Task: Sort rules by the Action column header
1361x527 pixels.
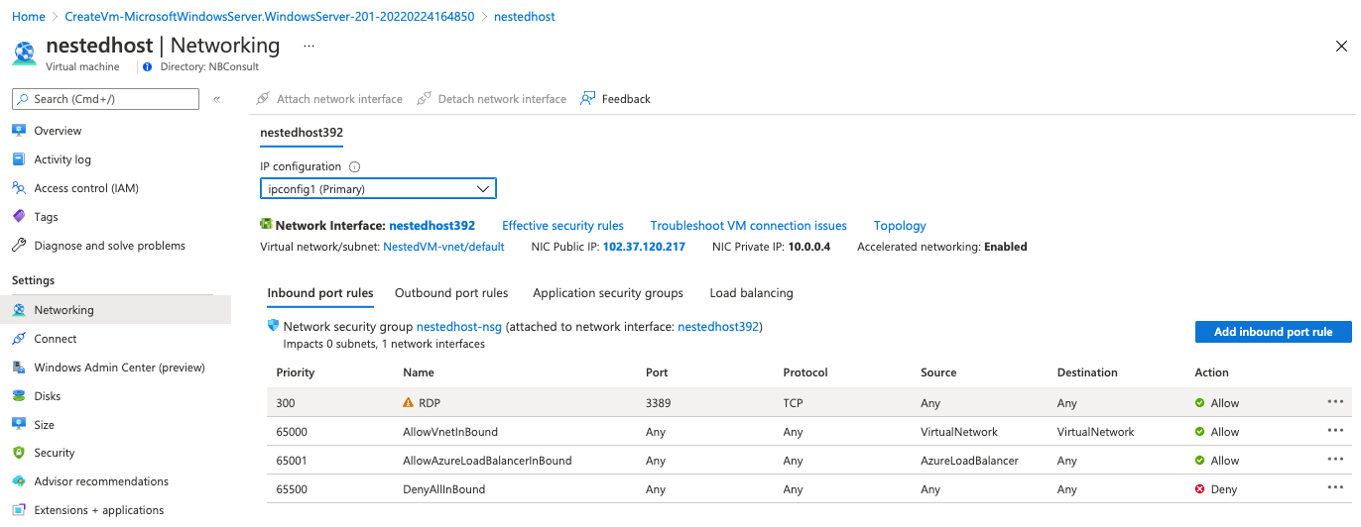Action: (1211, 372)
